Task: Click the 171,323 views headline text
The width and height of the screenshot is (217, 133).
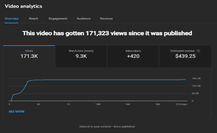Action: coord(107,33)
